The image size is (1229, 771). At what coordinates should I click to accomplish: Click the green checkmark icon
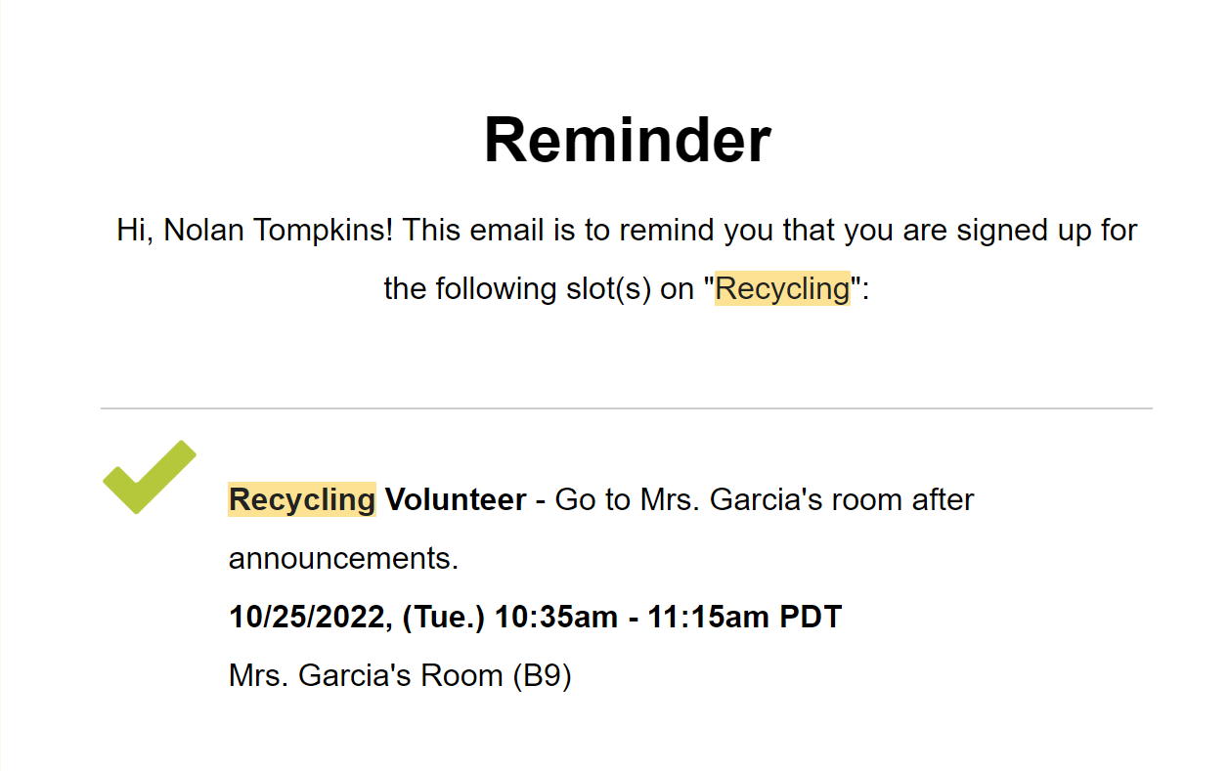coord(149,477)
